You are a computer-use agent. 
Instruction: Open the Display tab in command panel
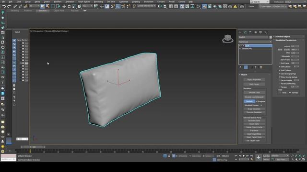click(260, 32)
